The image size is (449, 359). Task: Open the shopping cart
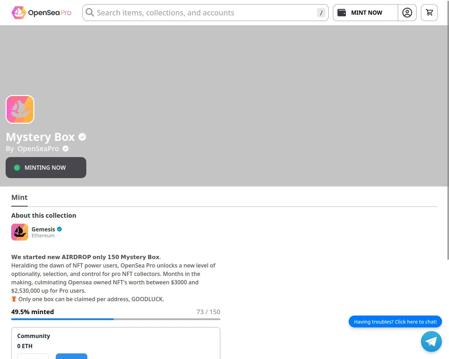pos(429,13)
